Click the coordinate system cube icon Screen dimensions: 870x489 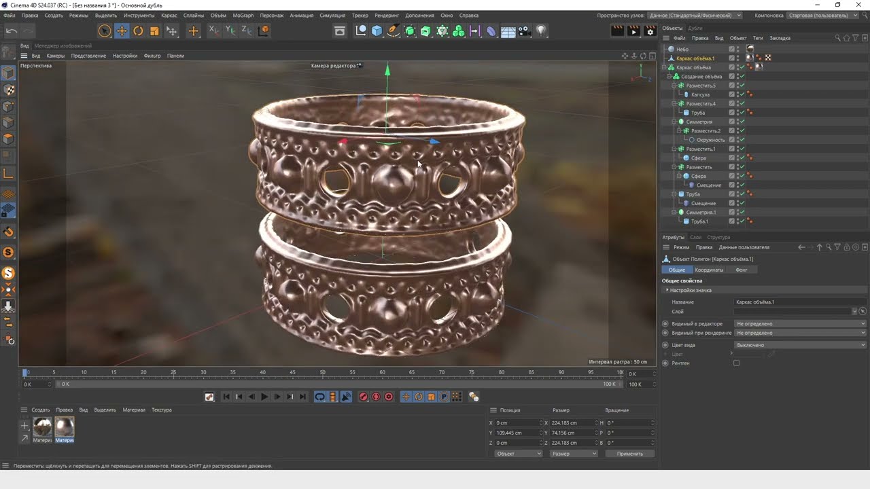(264, 31)
